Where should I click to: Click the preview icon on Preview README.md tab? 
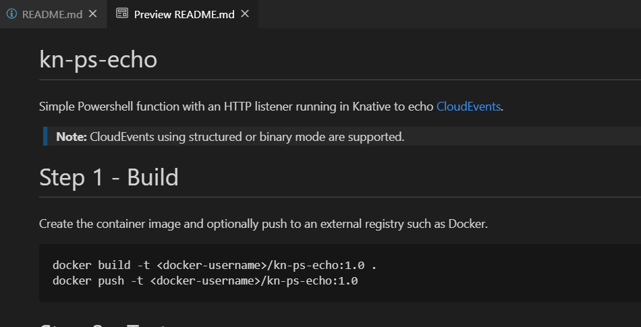coord(122,13)
